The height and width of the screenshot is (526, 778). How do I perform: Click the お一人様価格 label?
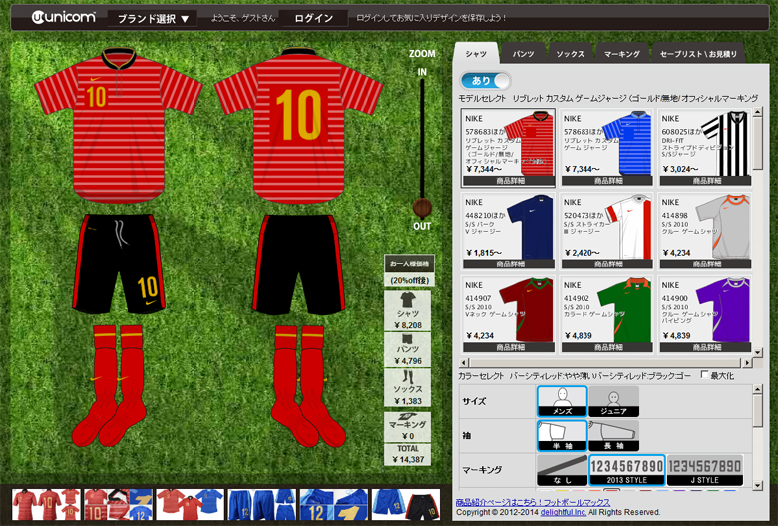(x=409, y=263)
